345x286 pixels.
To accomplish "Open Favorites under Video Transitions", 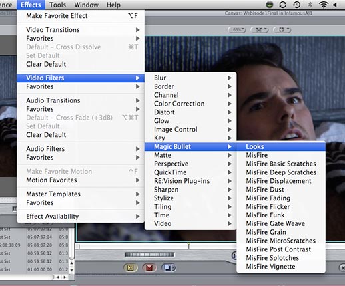I will [81, 39].
